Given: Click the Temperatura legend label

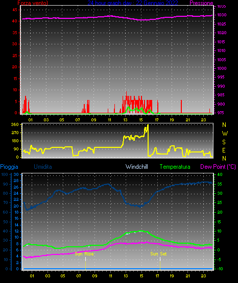Looking at the screenshot, I should point(175,167).
